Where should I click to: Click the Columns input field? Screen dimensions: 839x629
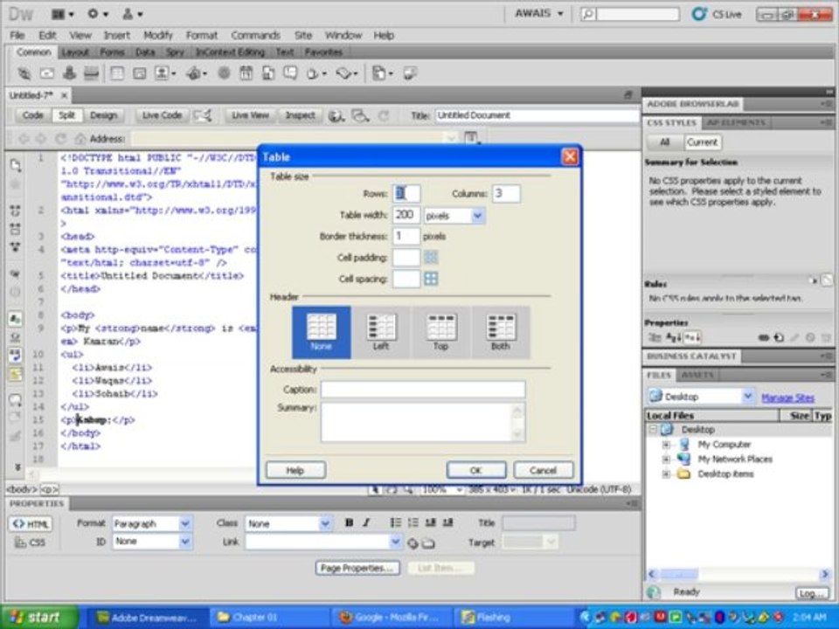tap(506, 194)
